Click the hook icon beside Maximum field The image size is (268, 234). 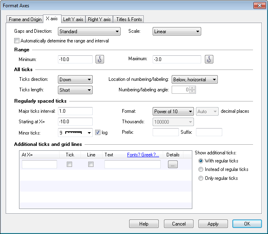(x=208, y=59)
